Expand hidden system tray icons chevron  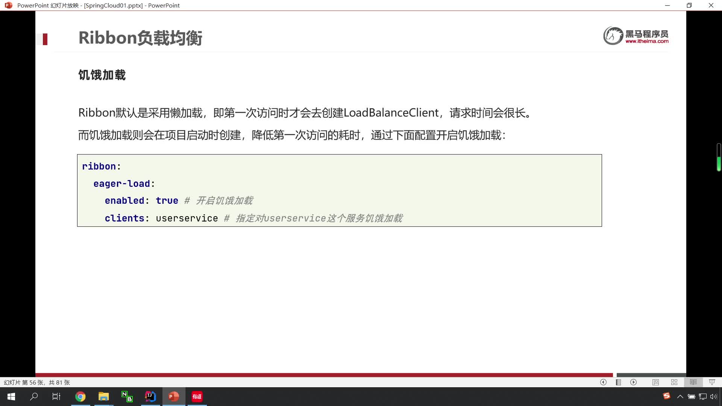(x=680, y=397)
